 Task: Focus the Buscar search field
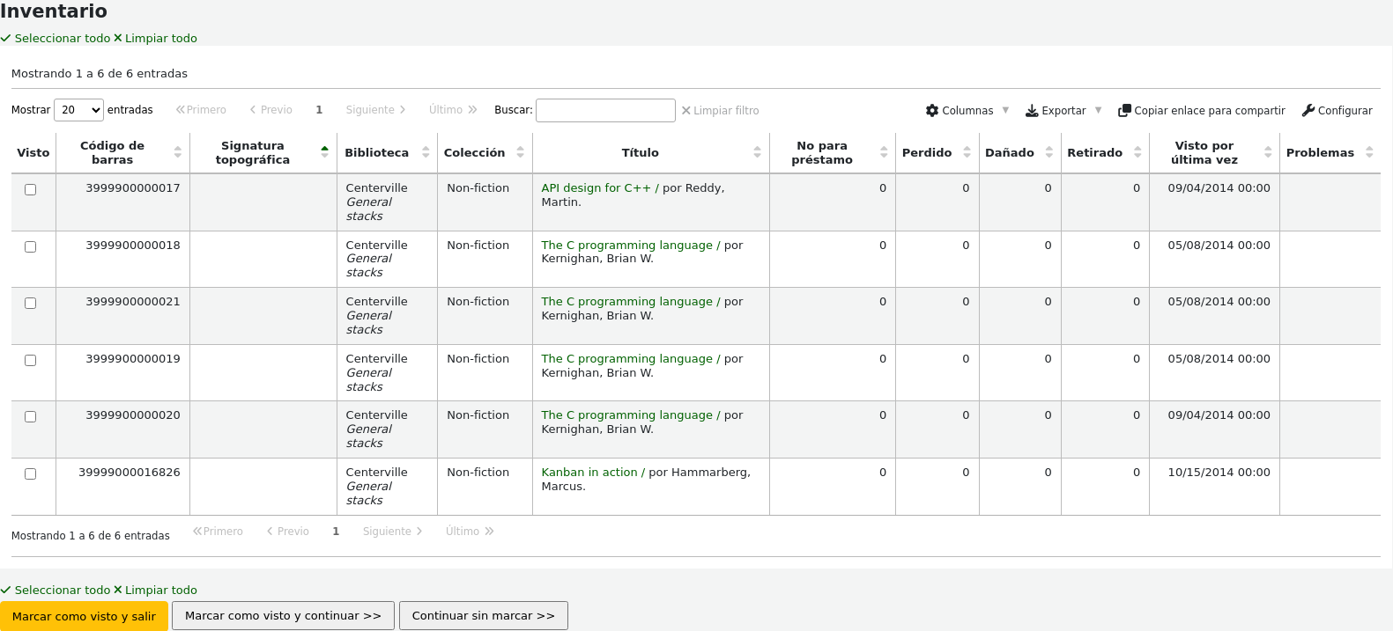click(605, 110)
